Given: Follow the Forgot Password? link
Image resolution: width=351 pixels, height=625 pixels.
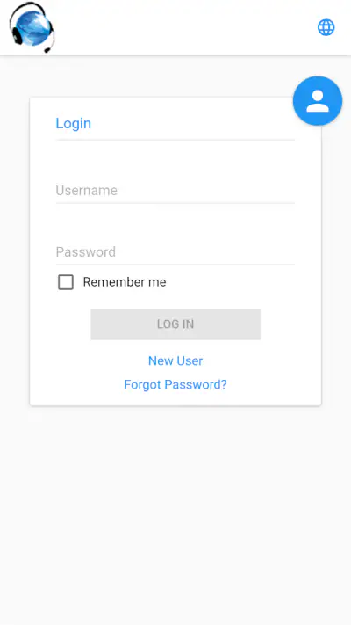Looking at the screenshot, I should (x=175, y=385).
